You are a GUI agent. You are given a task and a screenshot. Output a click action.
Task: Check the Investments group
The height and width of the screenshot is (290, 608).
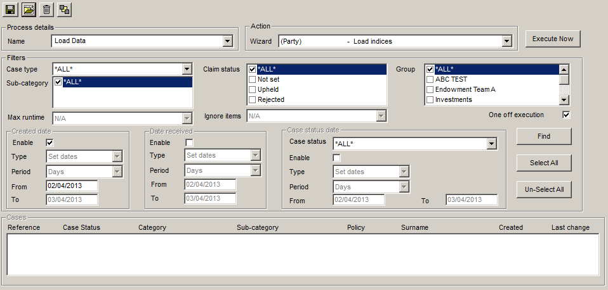(430, 99)
